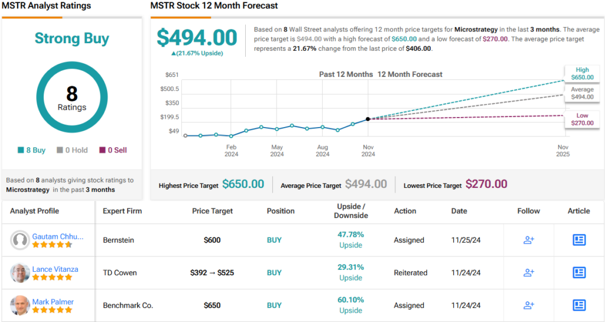The height and width of the screenshot is (322, 605).
Task: Click the $392 → $525 price target
Action: pyautogui.click(x=212, y=272)
